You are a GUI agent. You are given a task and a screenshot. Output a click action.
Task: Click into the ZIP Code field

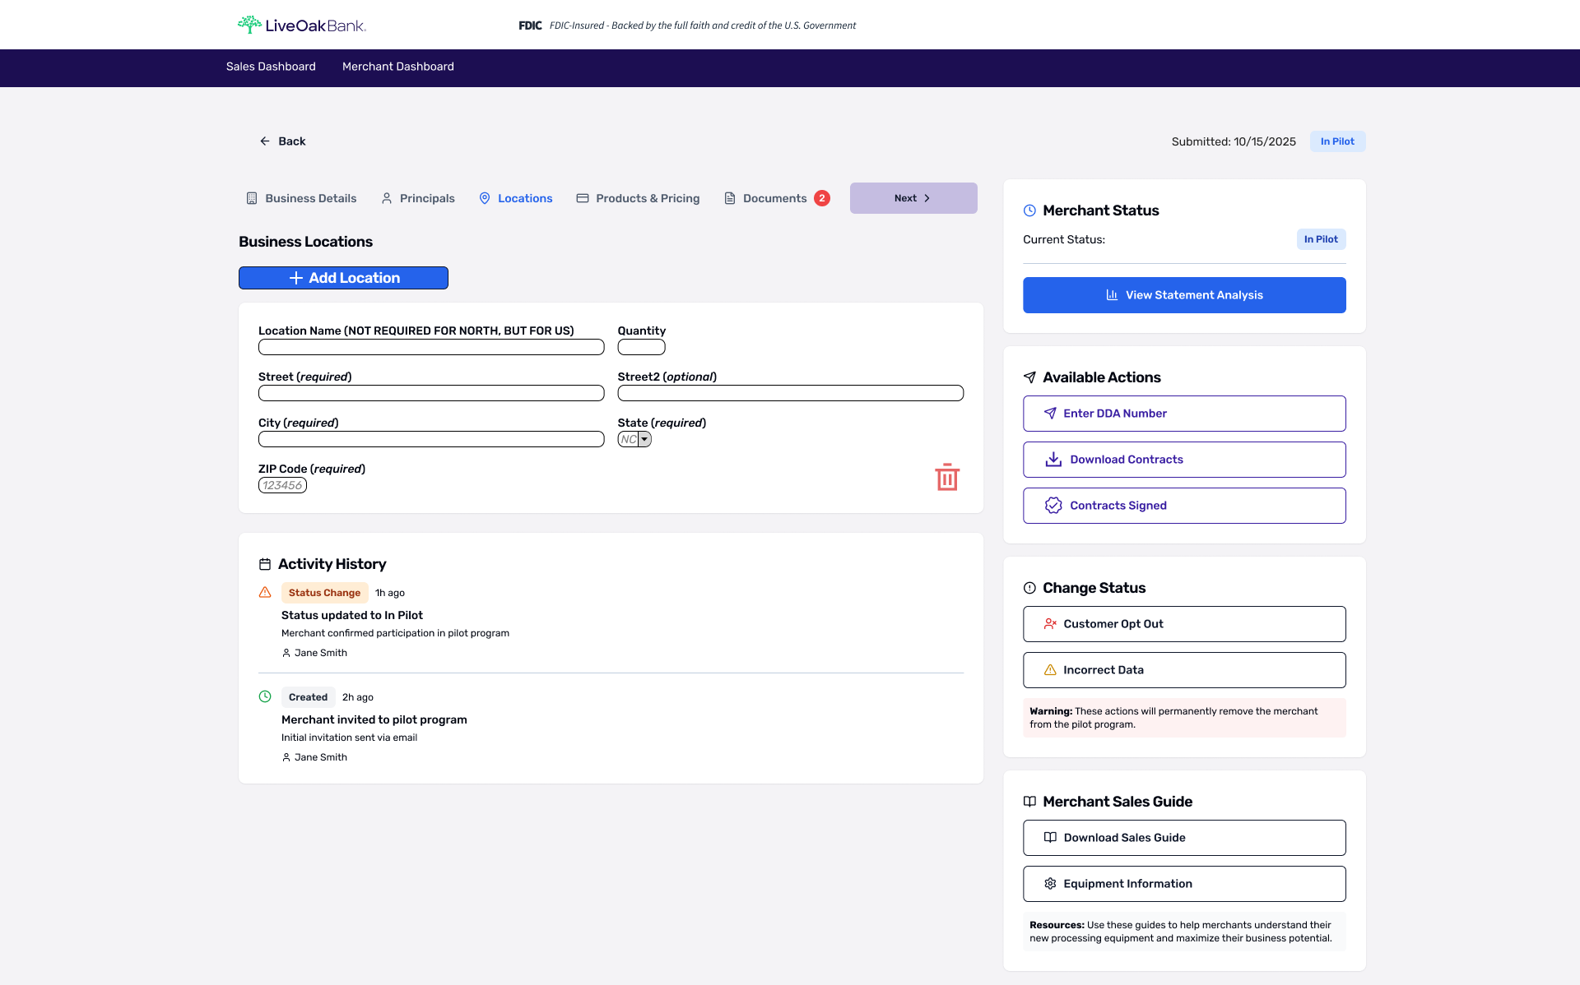point(282,485)
